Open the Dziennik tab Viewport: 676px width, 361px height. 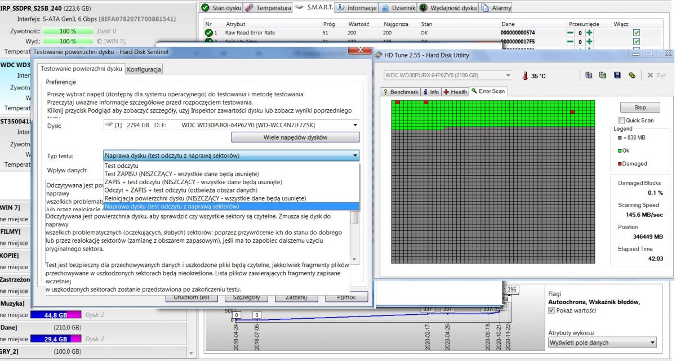coord(398,8)
